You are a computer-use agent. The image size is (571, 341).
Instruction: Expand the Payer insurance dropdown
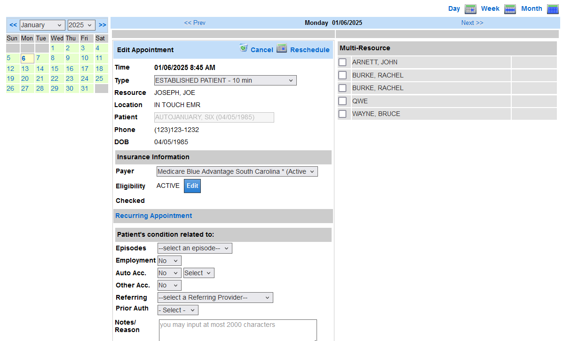(237, 171)
